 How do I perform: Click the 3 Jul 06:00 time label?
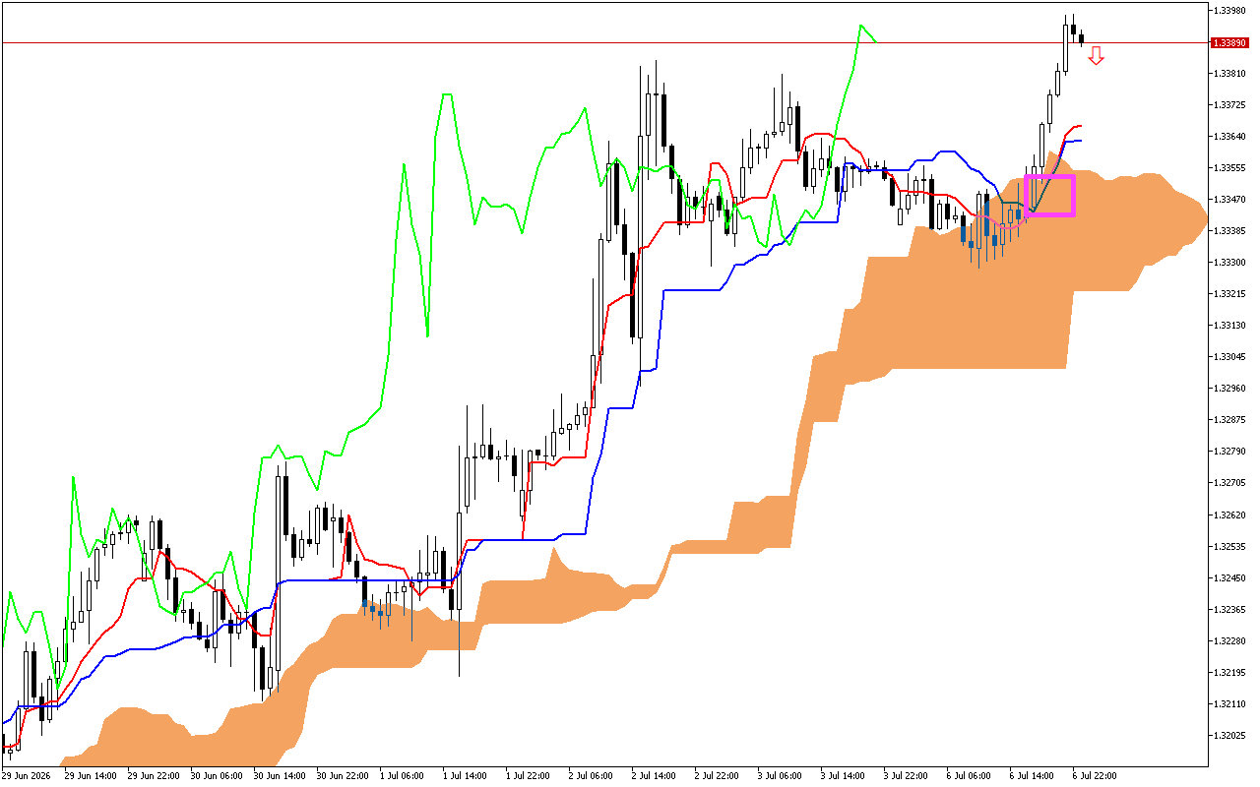[x=780, y=776]
